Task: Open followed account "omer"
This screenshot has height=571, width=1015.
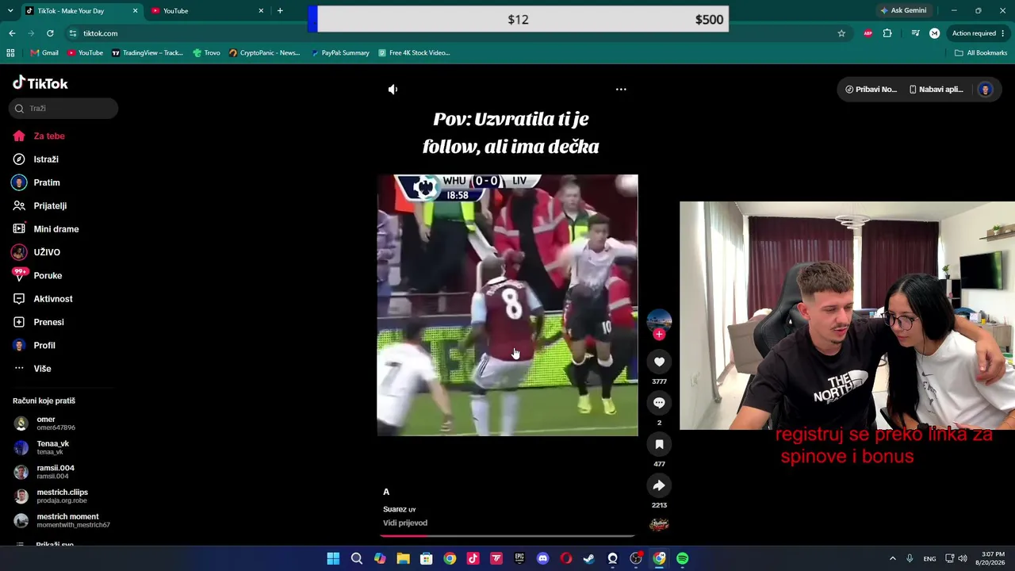Action: pyautogui.click(x=56, y=423)
